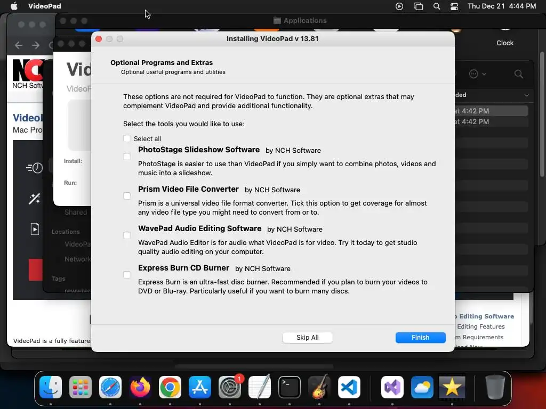The width and height of the screenshot is (546, 409).
Task: Click the Clock app label in Applications
Action: pos(505,43)
